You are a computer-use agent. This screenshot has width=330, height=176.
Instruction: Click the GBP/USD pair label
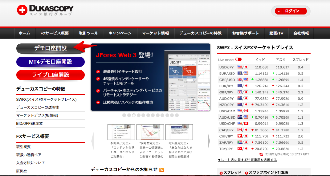click(x=227, y=80)
